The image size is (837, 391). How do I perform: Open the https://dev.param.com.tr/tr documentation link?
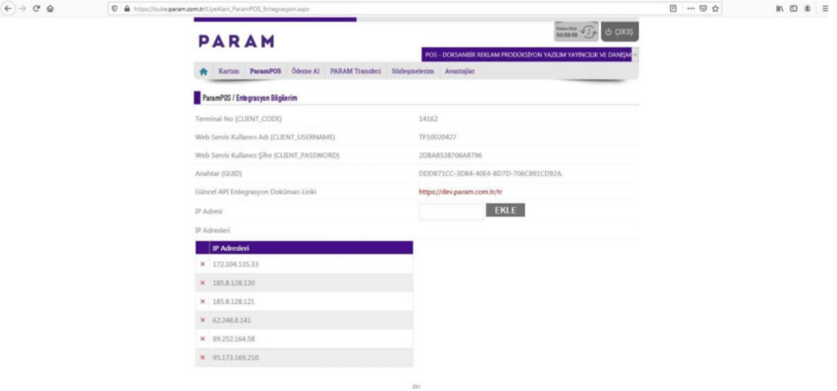tap(460, 192)
